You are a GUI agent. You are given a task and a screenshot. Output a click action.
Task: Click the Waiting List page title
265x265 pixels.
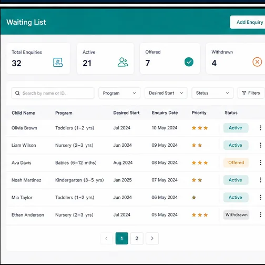coord(26,22)
